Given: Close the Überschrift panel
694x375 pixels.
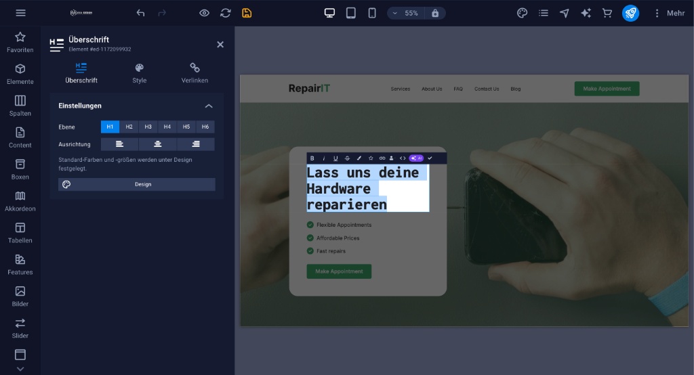Looking at the screenshot, I should [x=220, y=44].
